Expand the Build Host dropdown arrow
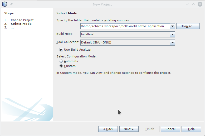205x136 pixels. coord(173,34)
